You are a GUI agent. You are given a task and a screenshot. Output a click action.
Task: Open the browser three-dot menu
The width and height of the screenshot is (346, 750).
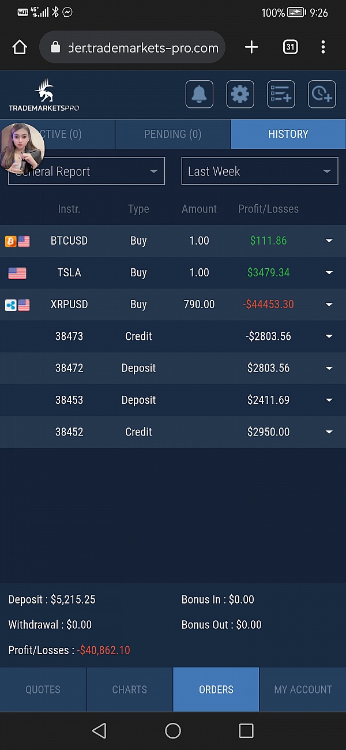click(x=323, y=47)
